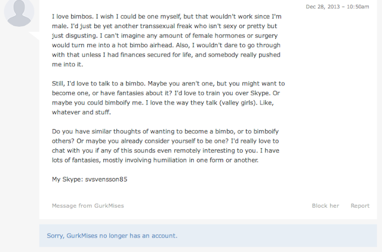Select the Skype username "svsvensson85"
This screenshot has width=382, height=252.
point(105,178)
